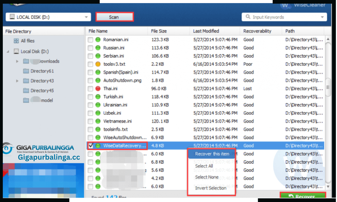Click green status icon of Spanish(Spain).ini

tap(98, 72)
